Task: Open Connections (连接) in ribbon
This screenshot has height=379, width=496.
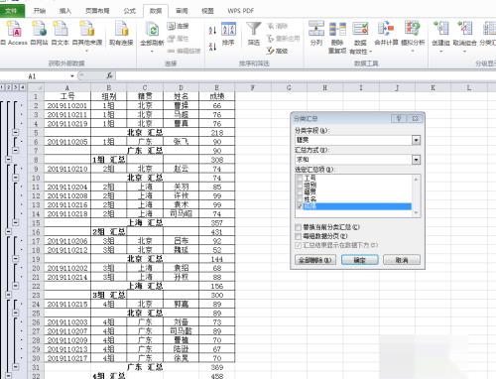Action: tap(178, 26)
